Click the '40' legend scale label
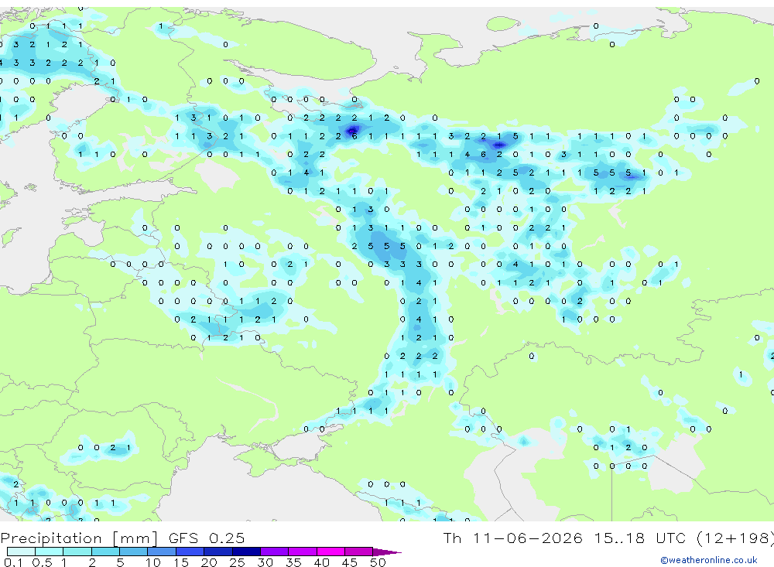The width and height of the screenshot is (774, 567). (321, 562)
